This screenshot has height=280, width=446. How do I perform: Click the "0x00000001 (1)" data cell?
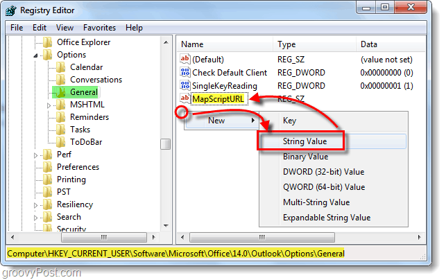pyautogui.click(x=386, y=86)
